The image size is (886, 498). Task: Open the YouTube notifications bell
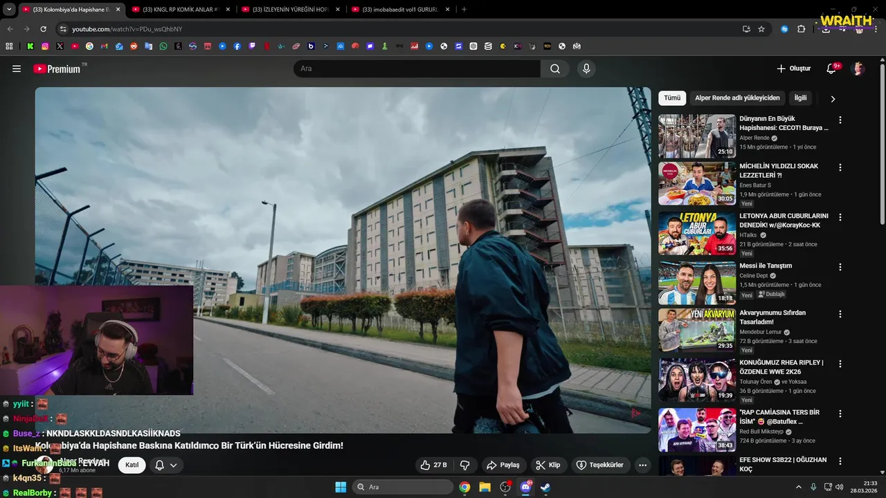click(x=831, y=68)
